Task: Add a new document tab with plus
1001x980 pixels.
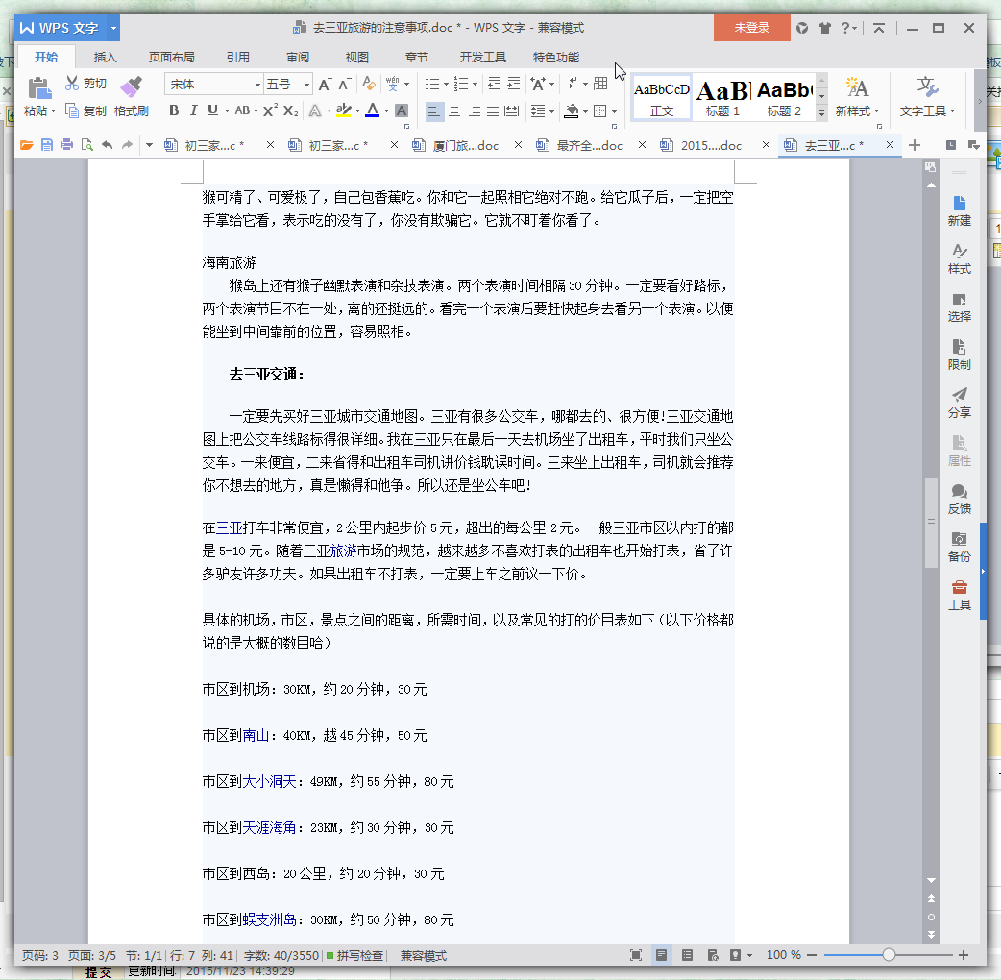Action: (x=915, y=146)
